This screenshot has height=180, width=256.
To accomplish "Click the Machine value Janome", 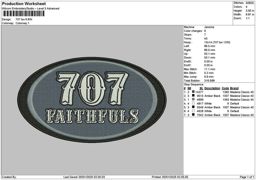I will pos(210,28).
